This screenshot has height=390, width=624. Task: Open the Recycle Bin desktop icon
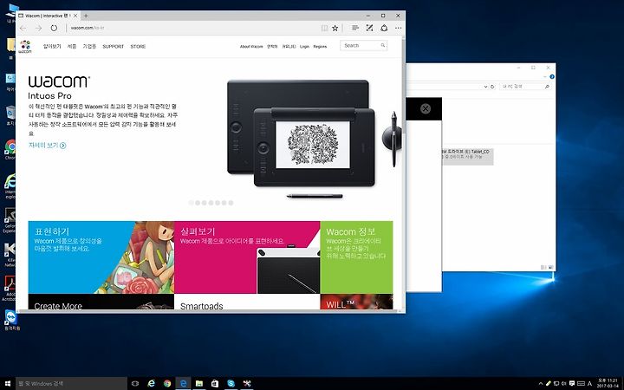(x=10, y=116)
